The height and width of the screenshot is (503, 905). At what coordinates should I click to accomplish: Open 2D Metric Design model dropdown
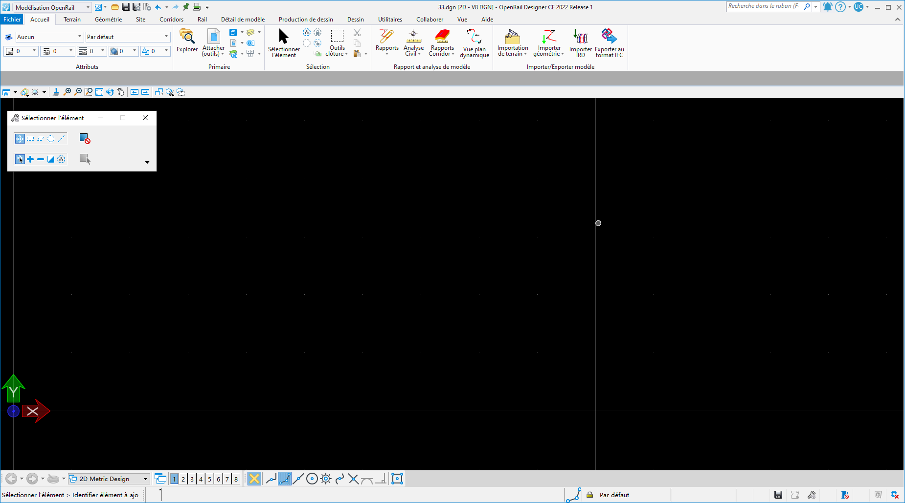(x=109, y=479)
